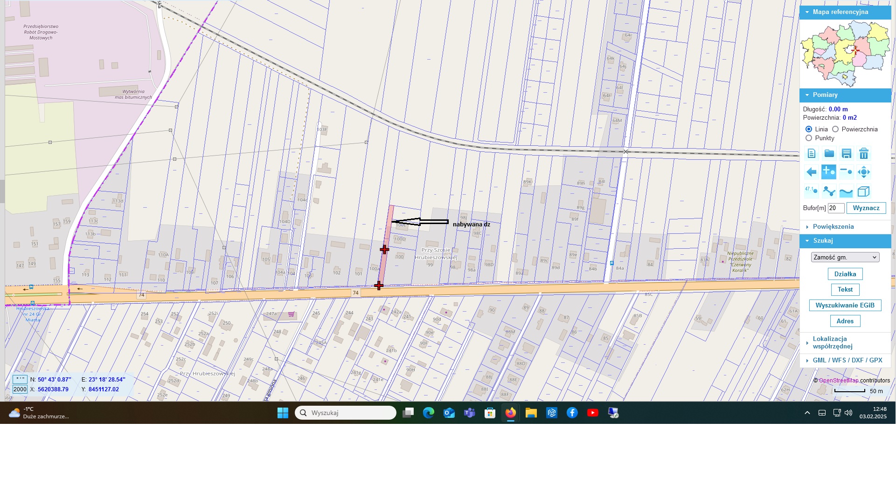Click the Bufor[m] input field

(835, 208)
